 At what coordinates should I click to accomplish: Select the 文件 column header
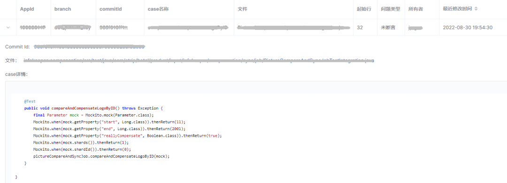click(243, 9)
